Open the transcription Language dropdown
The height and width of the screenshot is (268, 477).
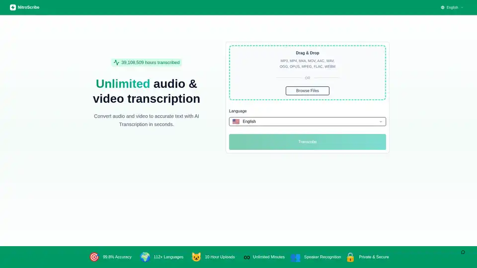click(307, 122)
